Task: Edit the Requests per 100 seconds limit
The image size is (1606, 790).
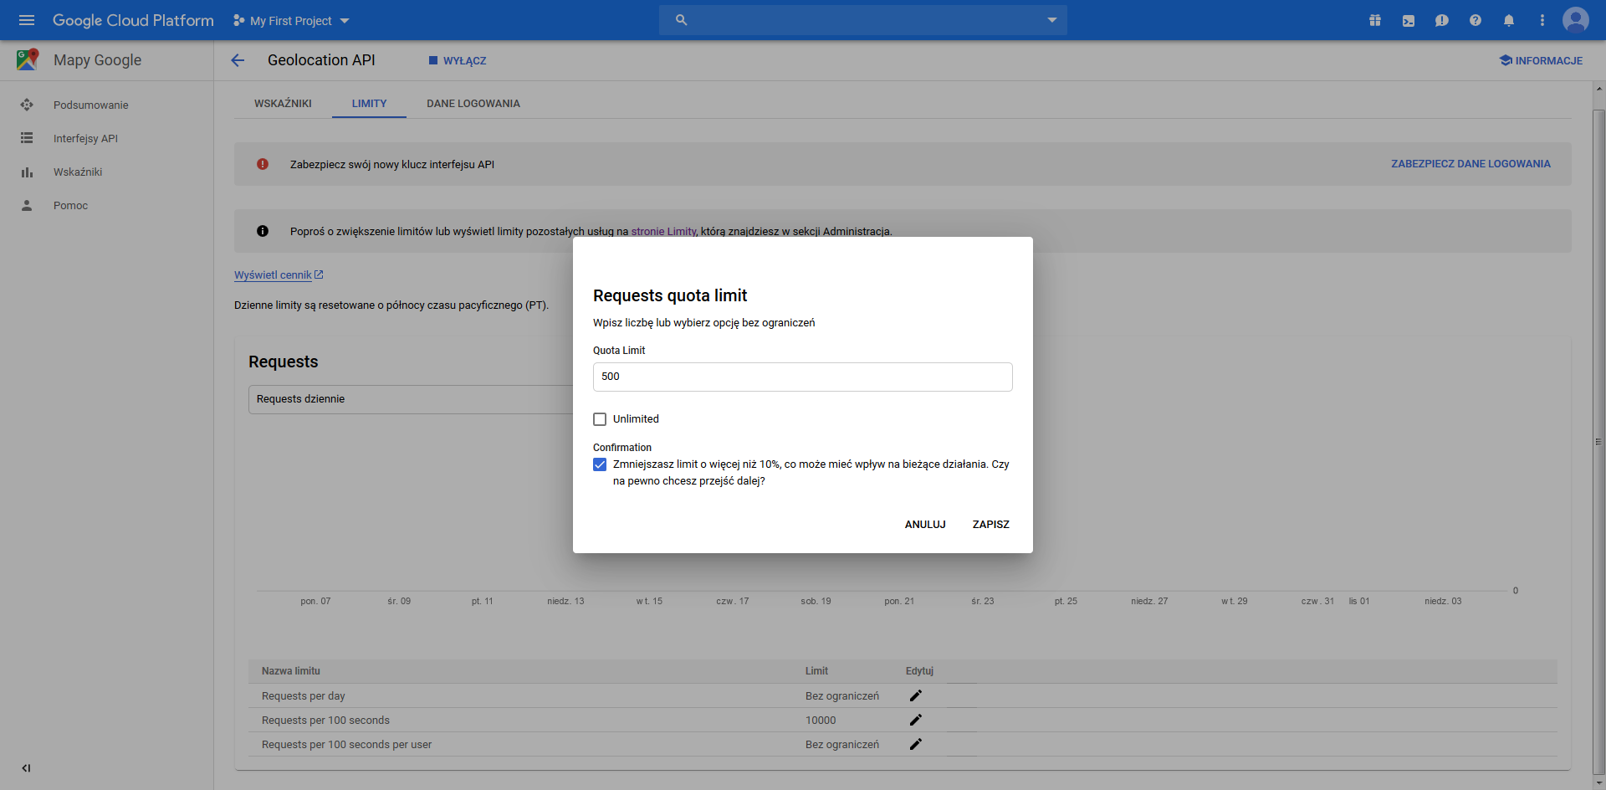Action: 916,720
